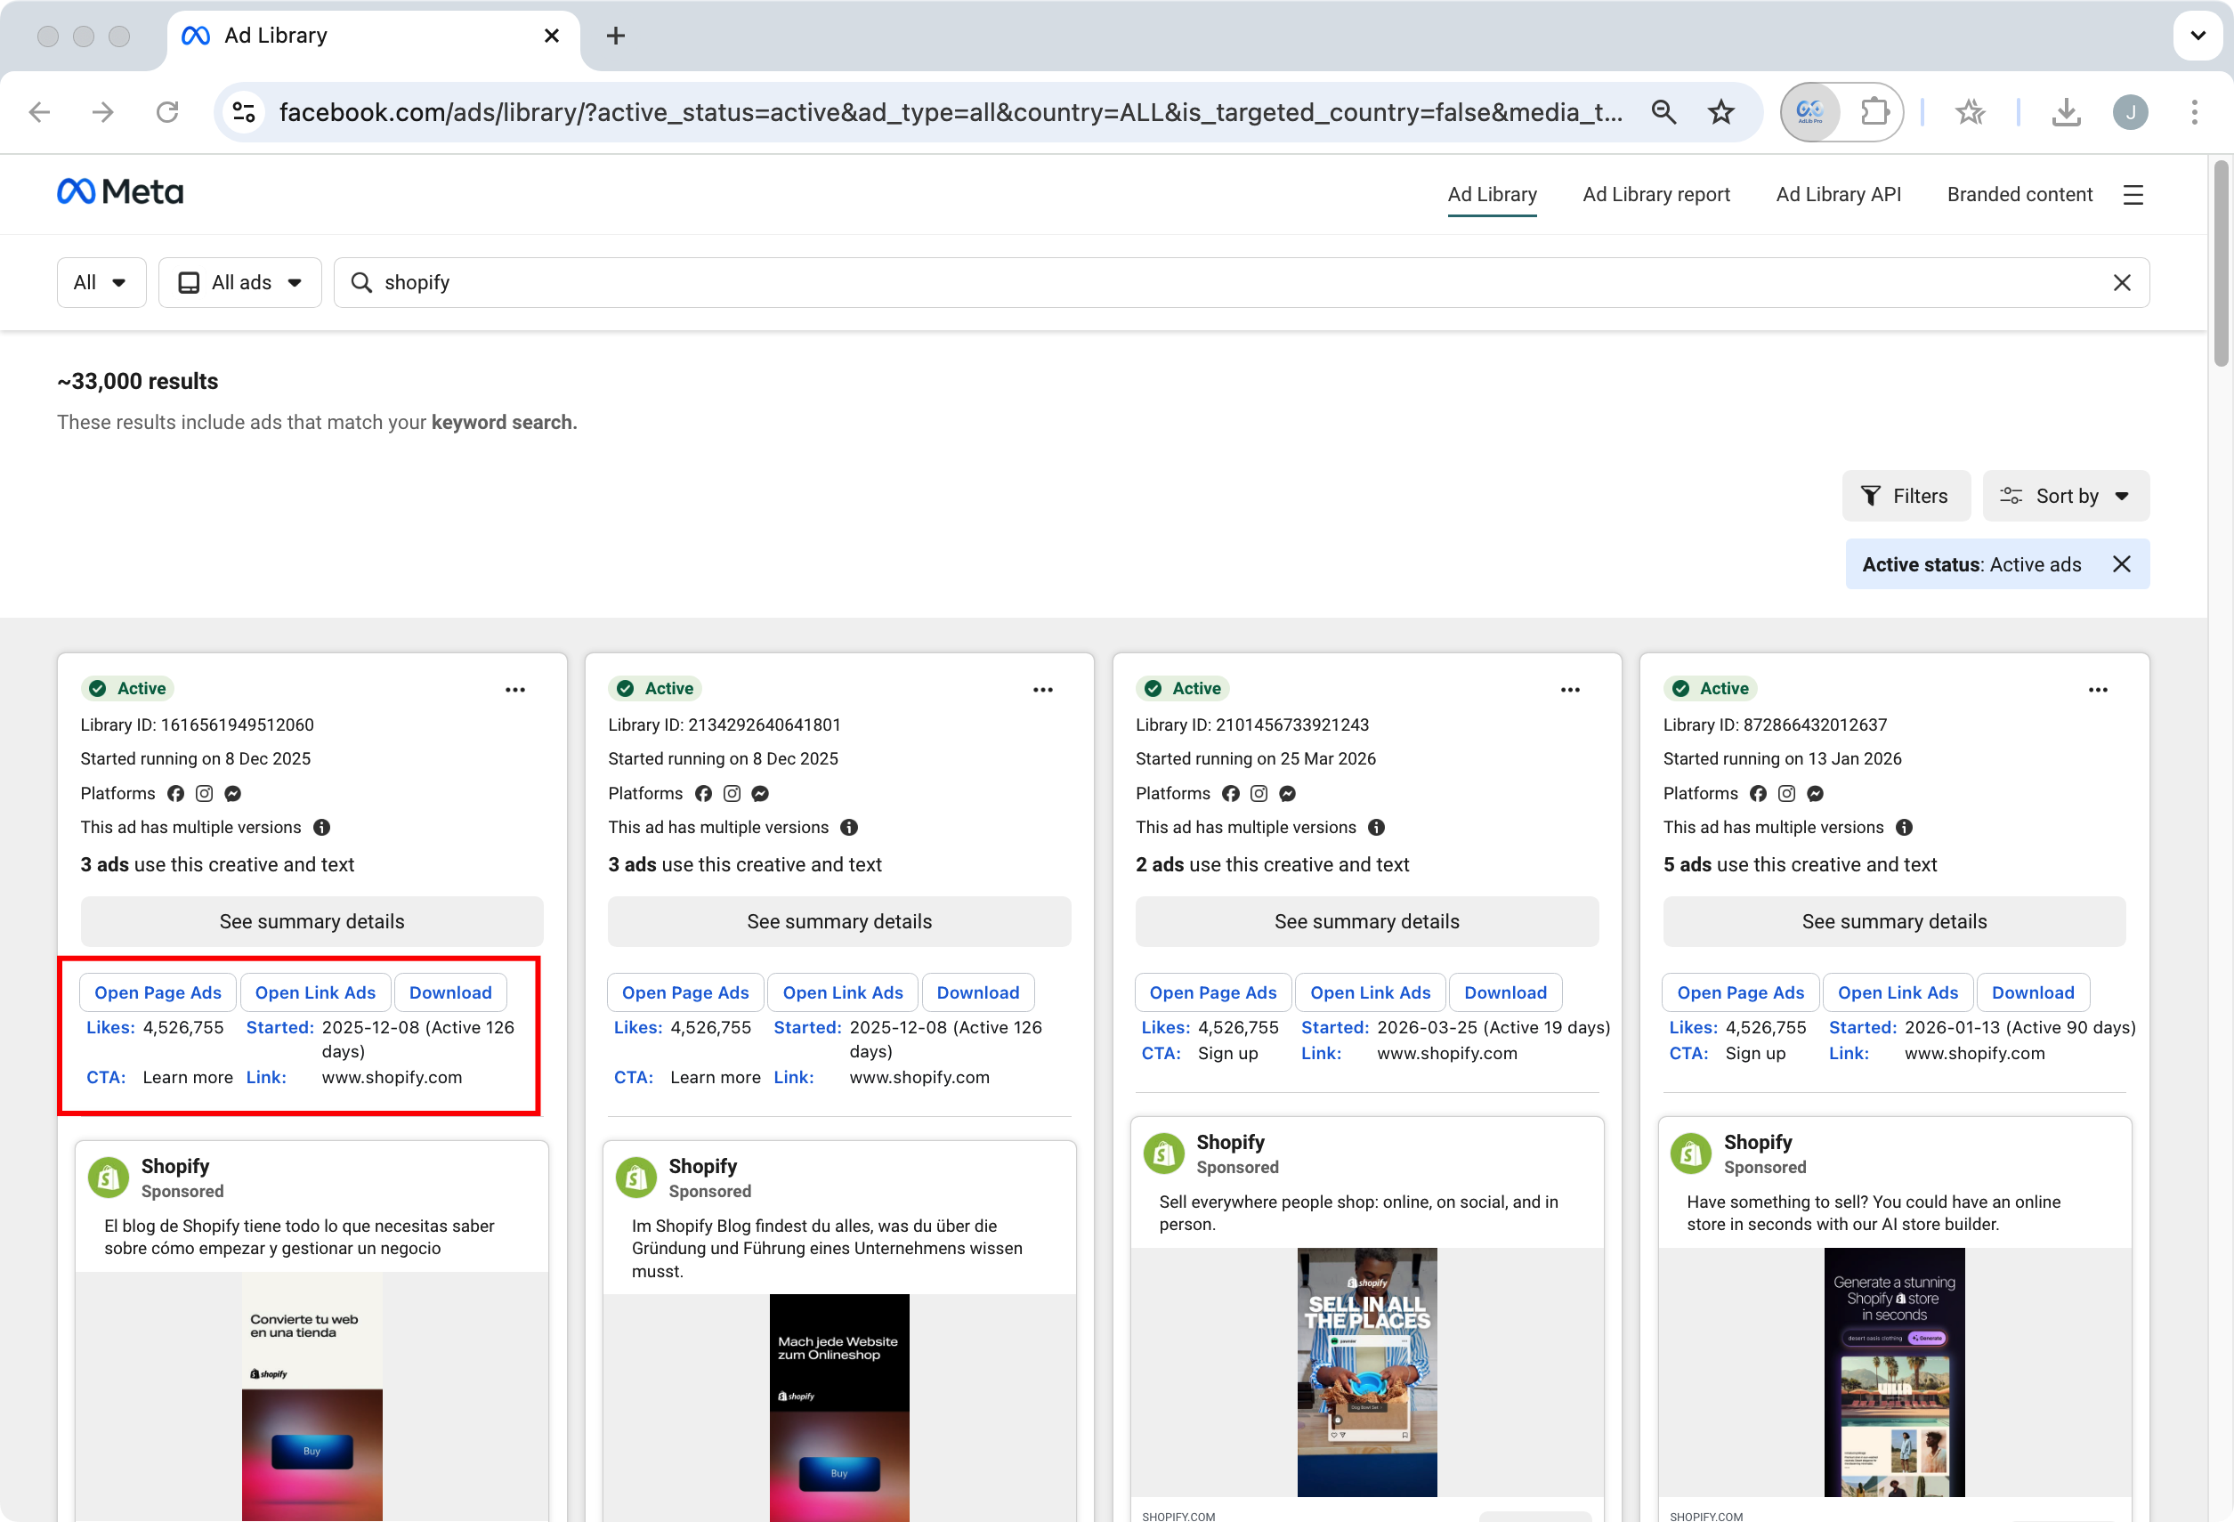This screenshot has height=1522, width=2234.
Task: Open the Meta hamburger menu
Action: [2133, 195]
